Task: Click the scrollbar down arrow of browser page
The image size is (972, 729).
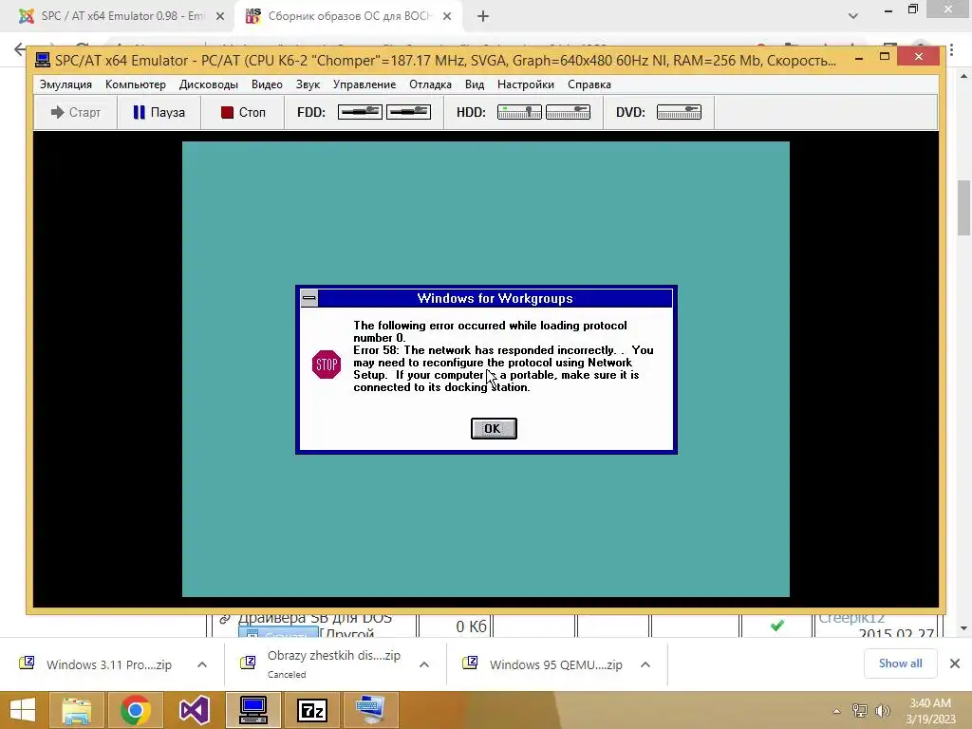Action: click(x=963, y=628)
